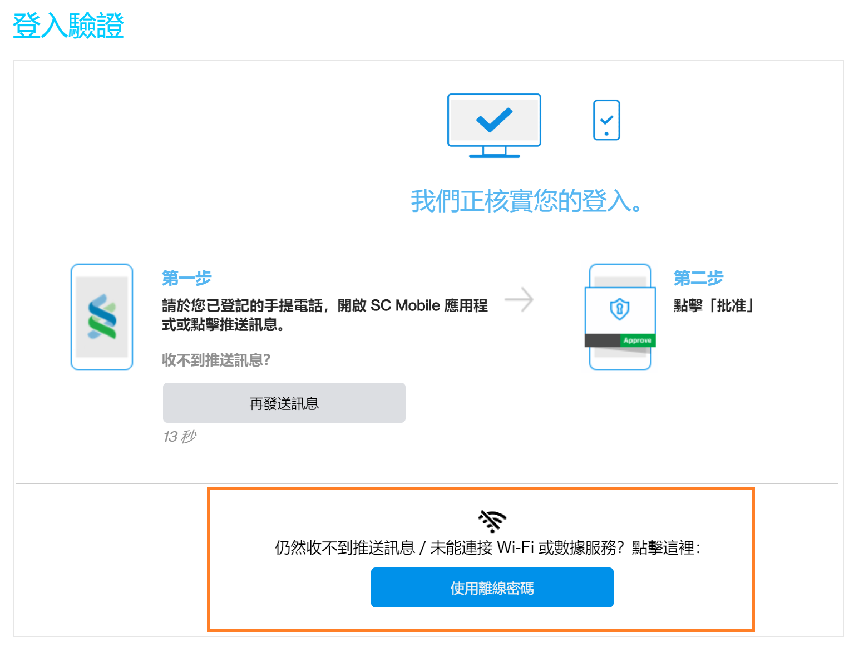
Task: Click the phone illustration under 第二步
Action: coord(620,316)
